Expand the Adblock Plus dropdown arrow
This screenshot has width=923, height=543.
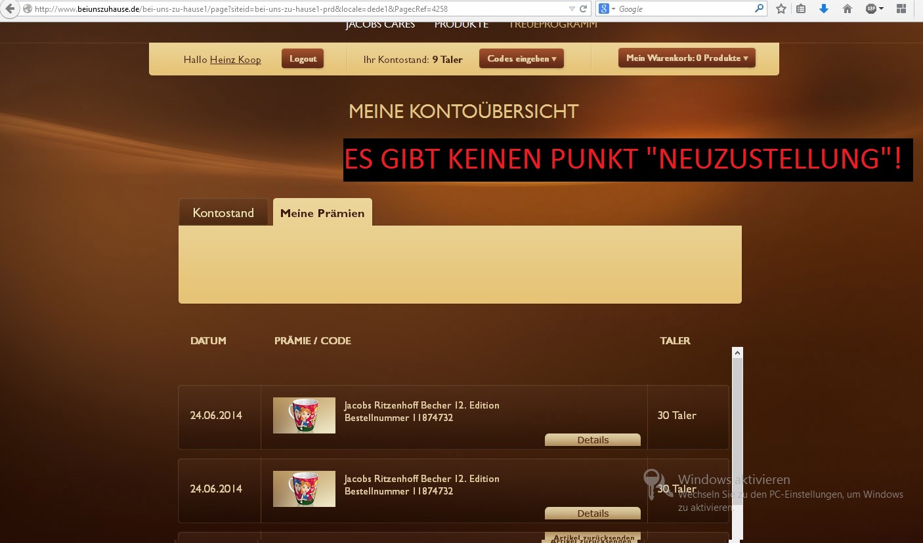[881, 9]
